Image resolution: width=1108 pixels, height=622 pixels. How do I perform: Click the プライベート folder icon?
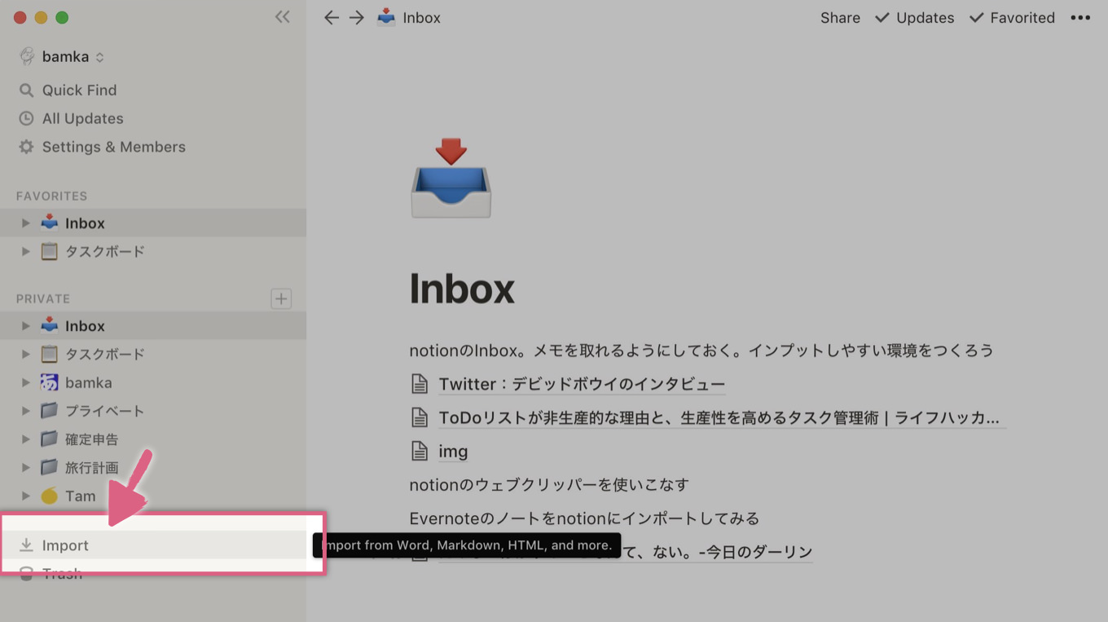50,411
